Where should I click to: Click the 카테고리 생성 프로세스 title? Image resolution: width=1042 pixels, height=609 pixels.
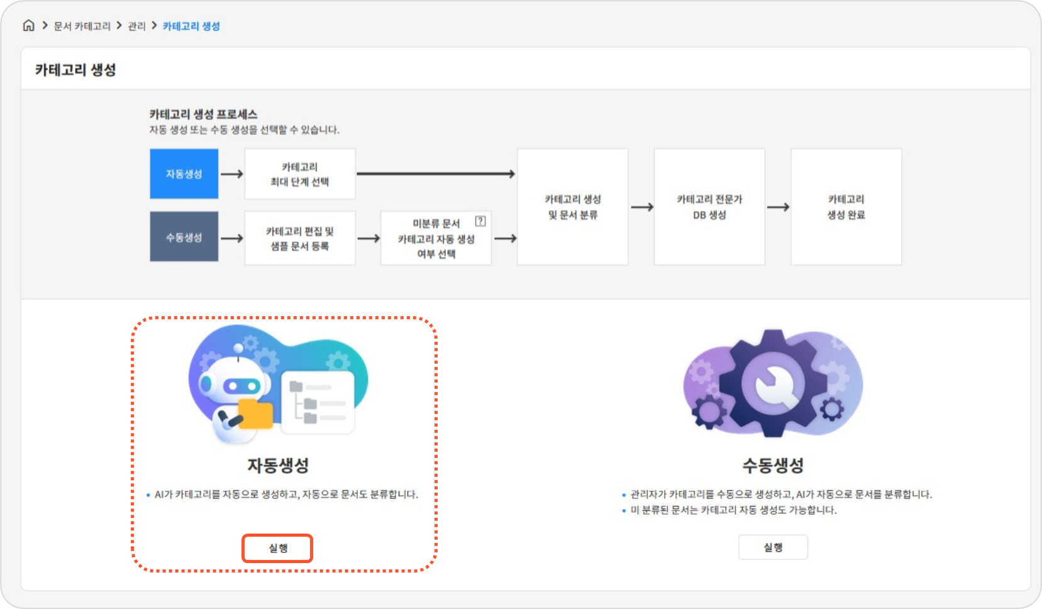click(x=203, y=114)
